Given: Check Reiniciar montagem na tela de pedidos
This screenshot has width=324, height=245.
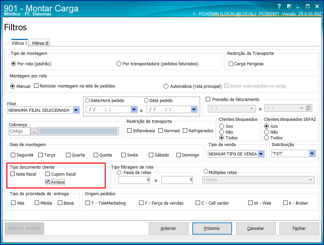Looking at the screenshot, I should 36,86.
